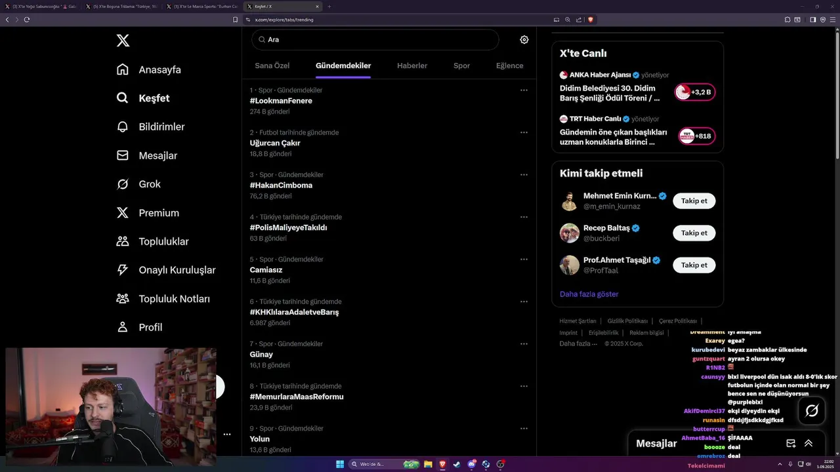Open more options for #HakanCimboma trend
840x472 pixels.
pos(524,174)
